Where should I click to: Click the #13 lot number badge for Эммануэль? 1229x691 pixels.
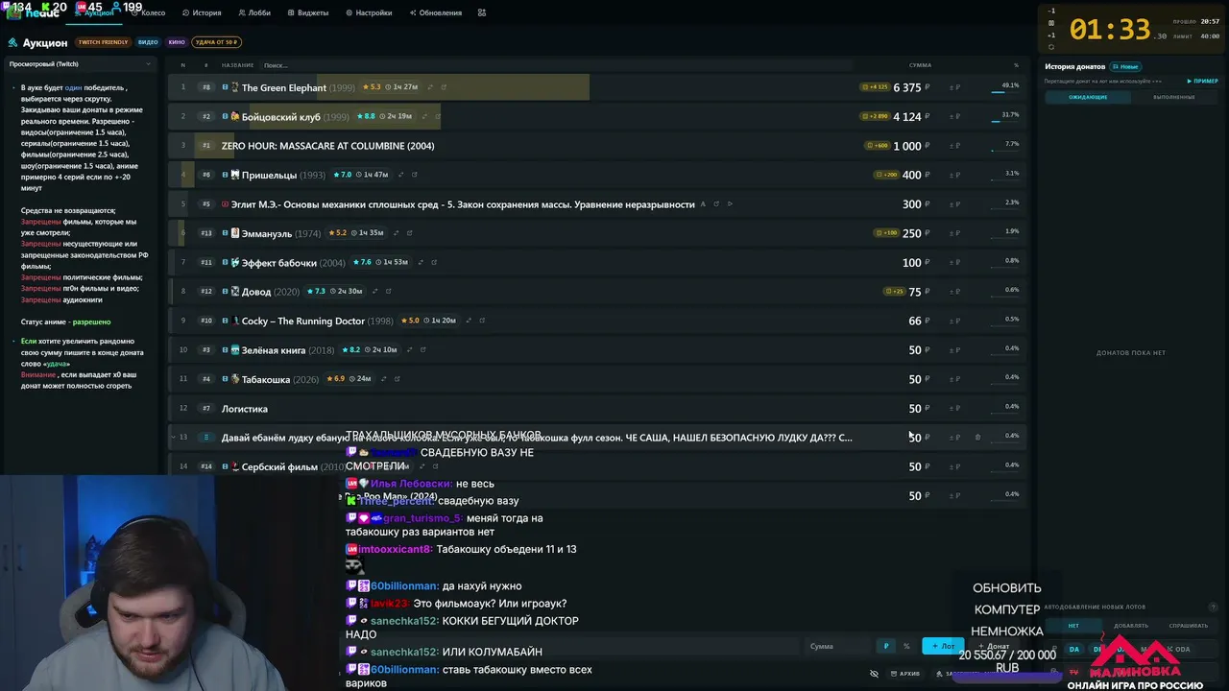click(x=206, y=233)
